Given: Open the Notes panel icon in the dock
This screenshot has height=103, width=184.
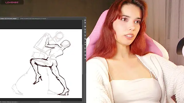Looking at the screenshot, I should tap(85, 51).
